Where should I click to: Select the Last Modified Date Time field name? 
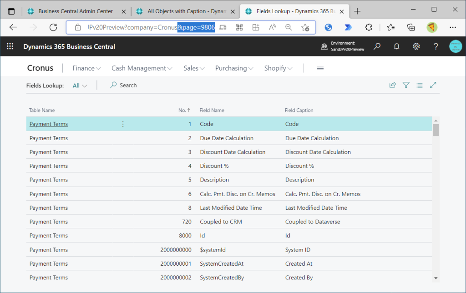231,208
